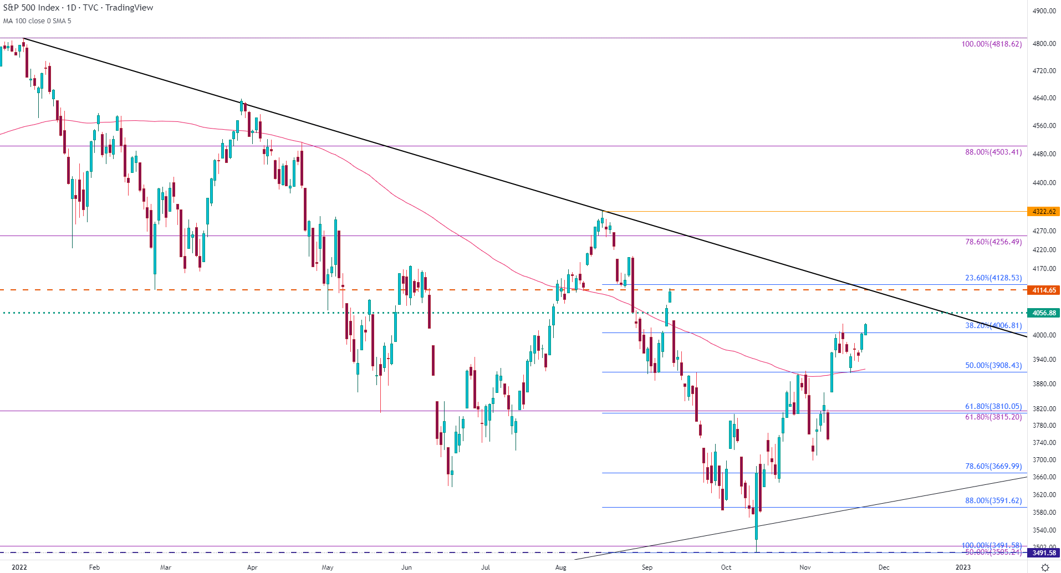
Task: Click the S&P 500 Index chart title
Action: [78, 8]
